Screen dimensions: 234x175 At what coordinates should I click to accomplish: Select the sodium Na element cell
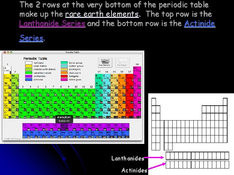pyautogui.click(x=7, y=85)
